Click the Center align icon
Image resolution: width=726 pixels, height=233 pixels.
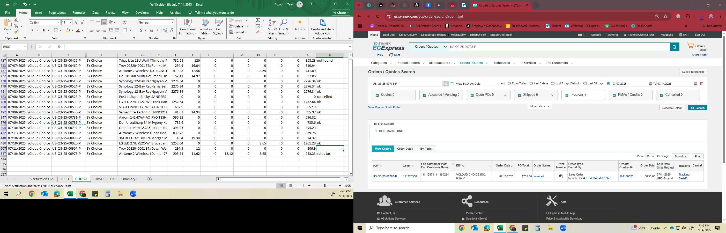tap(98, 31)
